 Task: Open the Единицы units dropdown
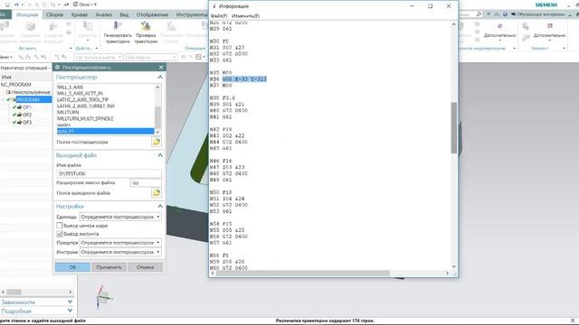[x=120, y=217]
